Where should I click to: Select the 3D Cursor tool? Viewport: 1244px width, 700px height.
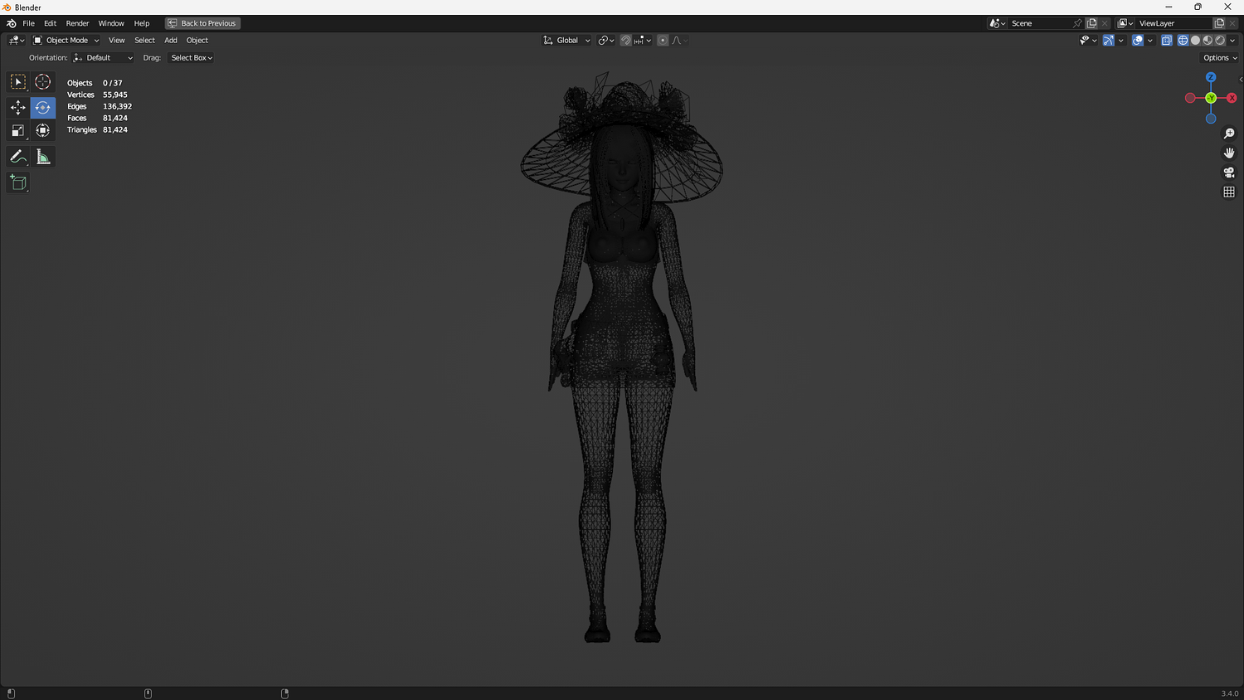click(x=43, y=81)
